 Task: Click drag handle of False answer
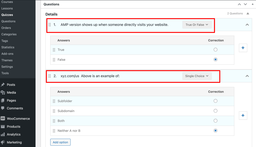tap(54, 60)
